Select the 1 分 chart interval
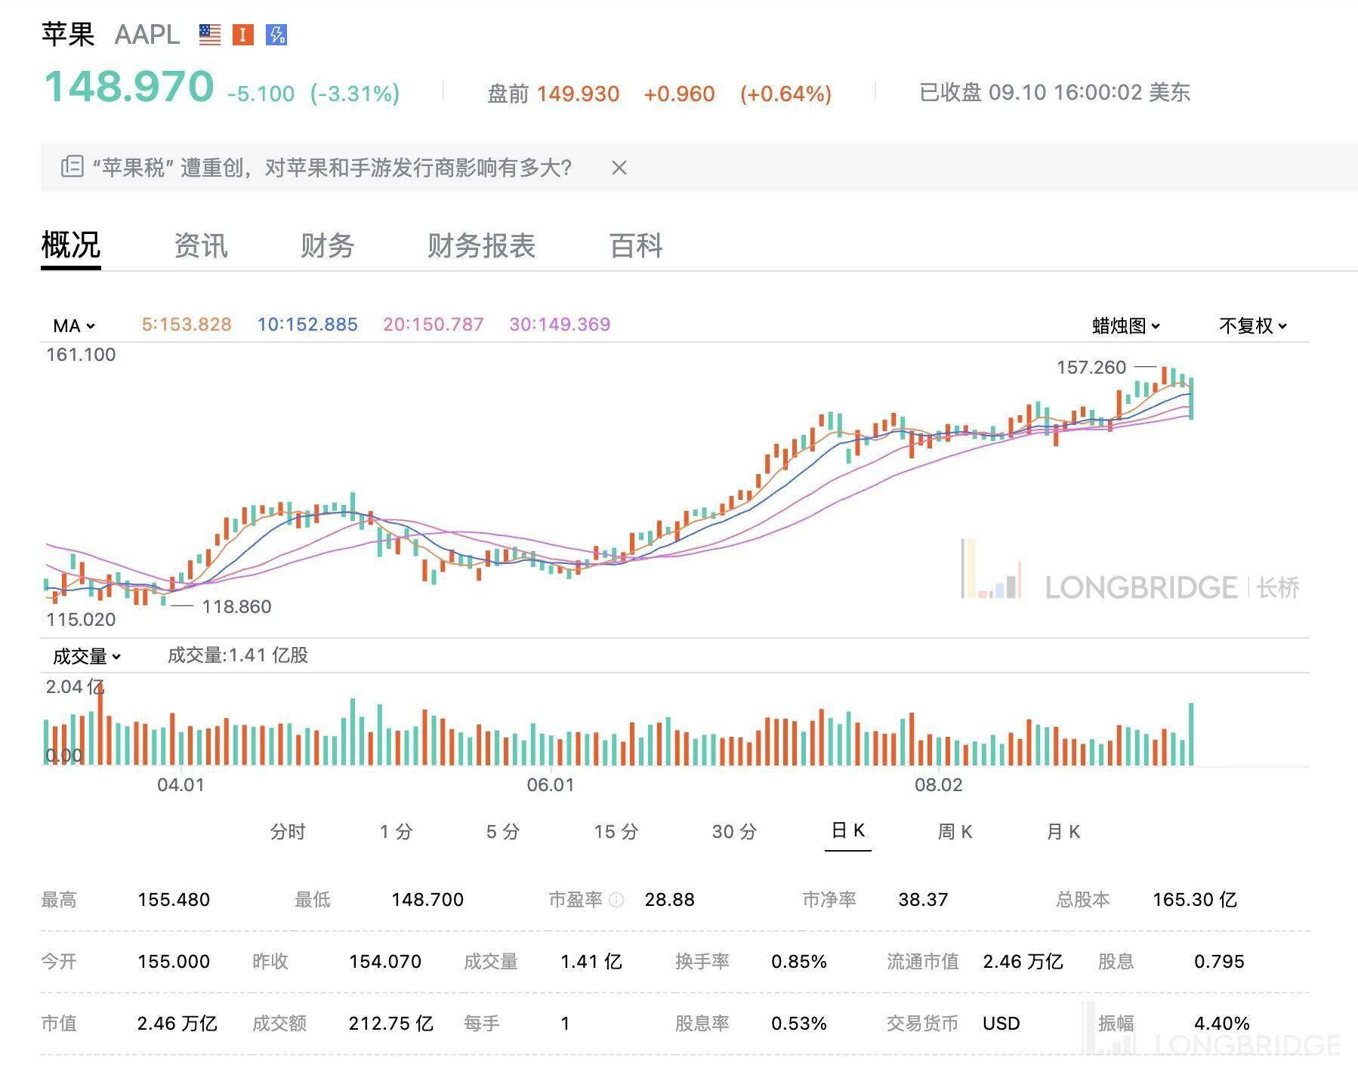 [x=396, y=832]
